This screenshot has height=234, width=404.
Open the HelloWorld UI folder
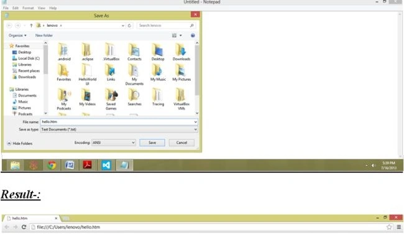[88, 74]
